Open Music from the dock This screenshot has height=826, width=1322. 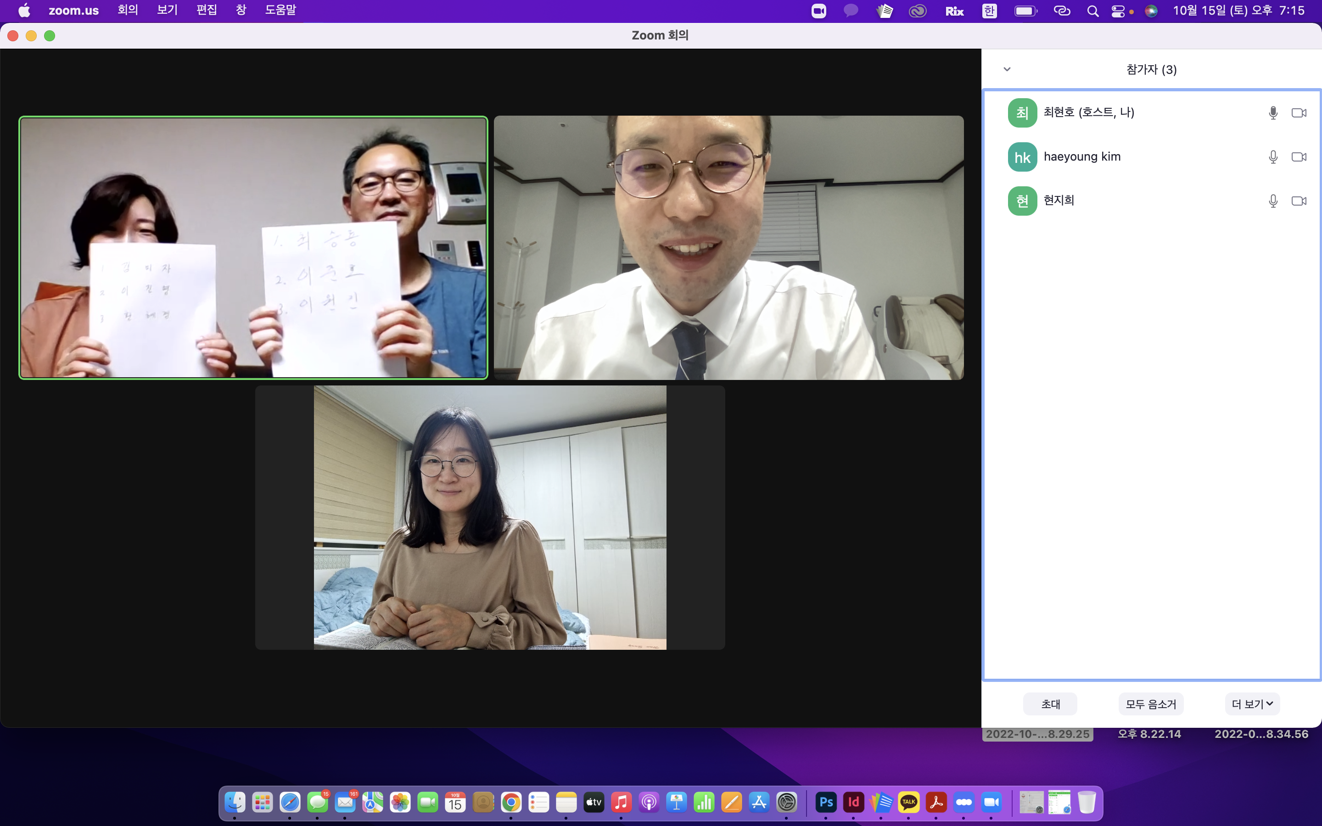621,802
